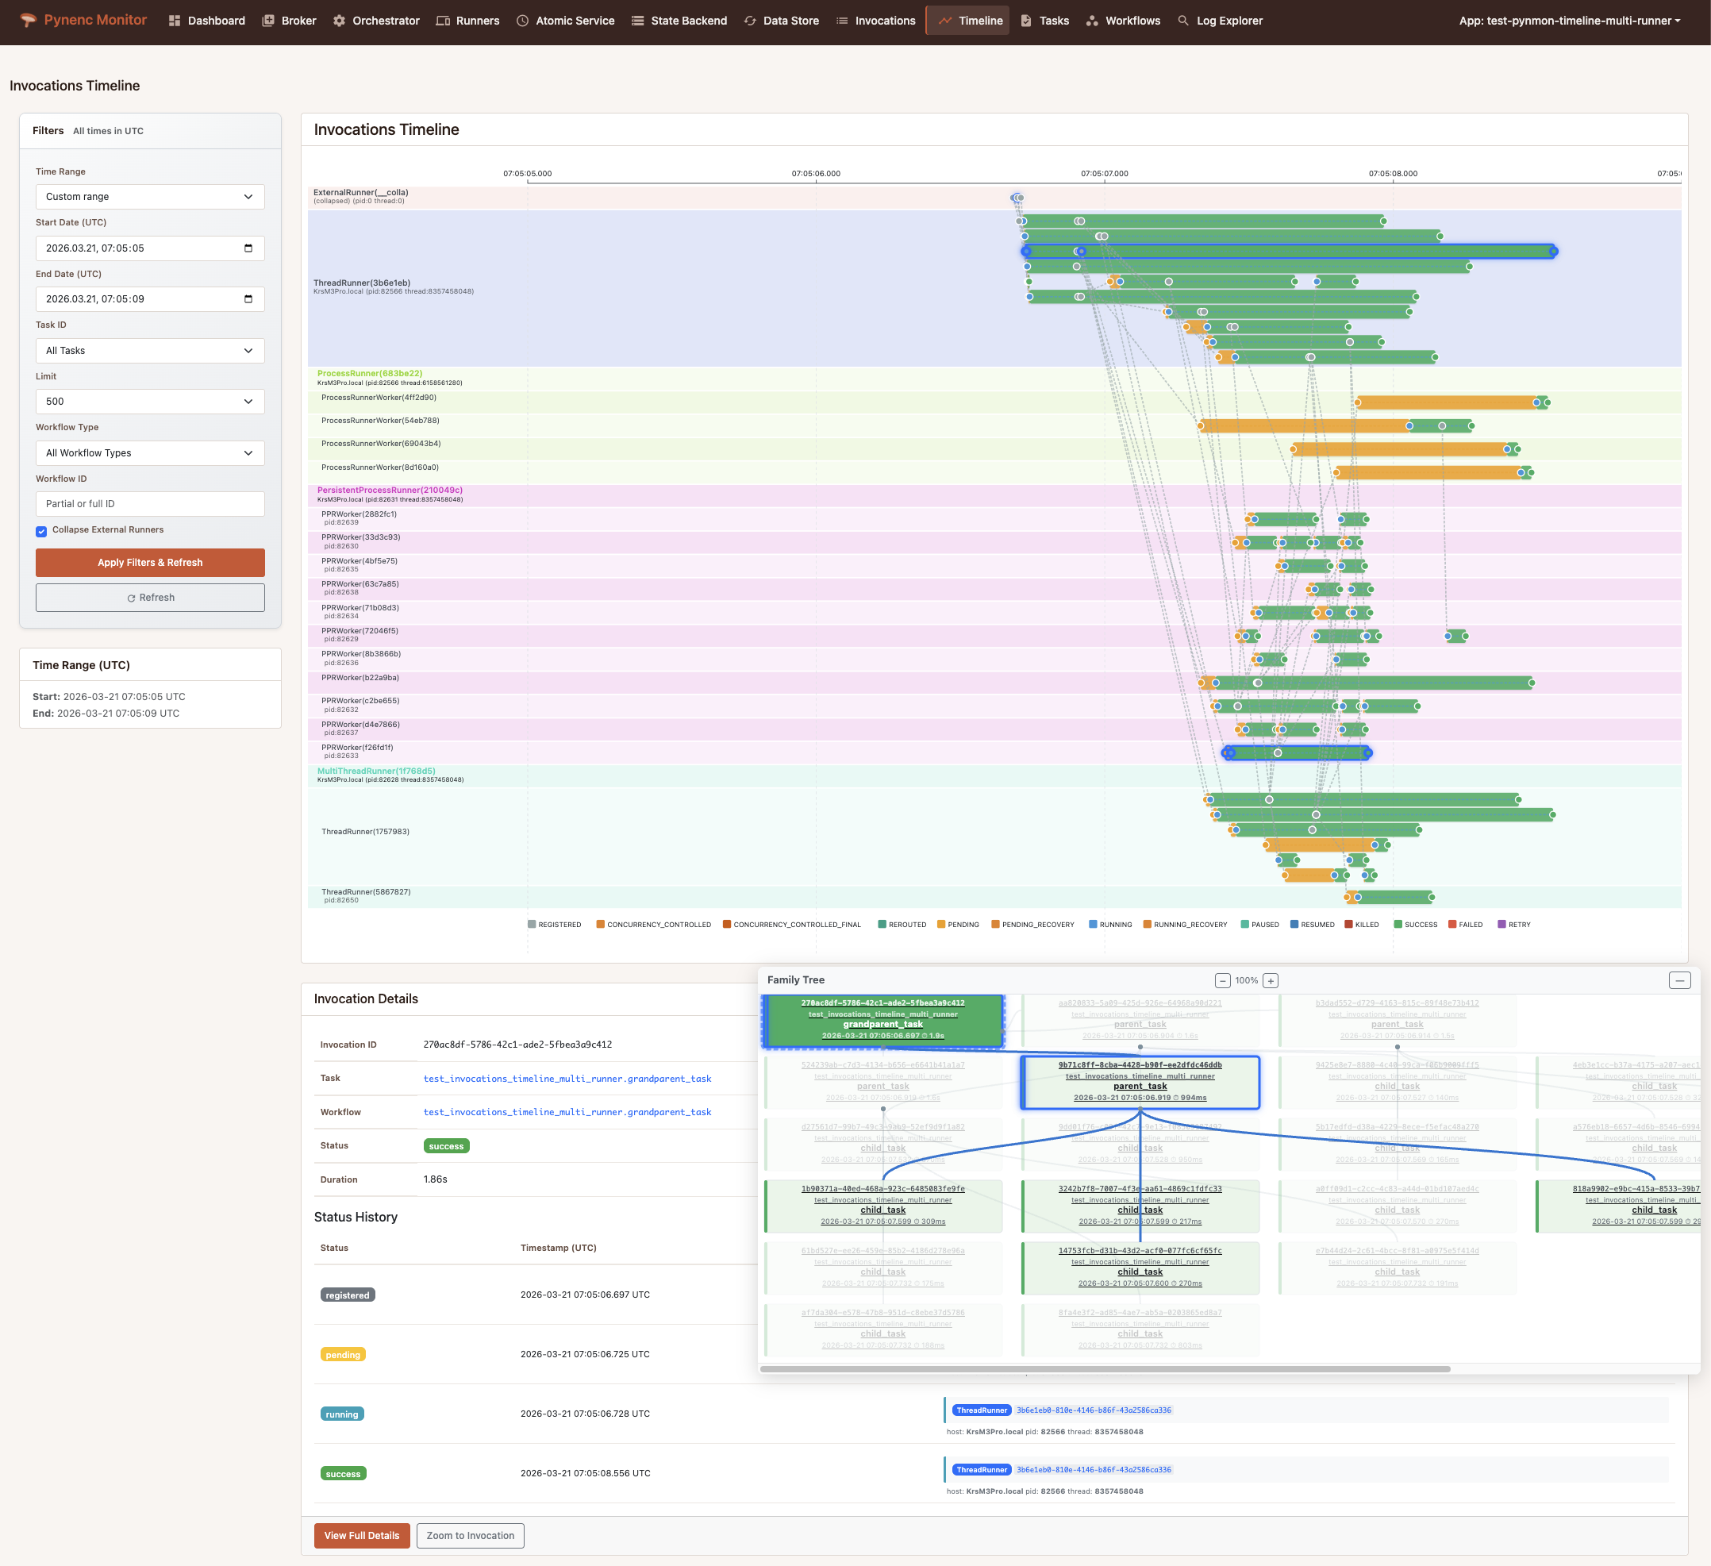Click Apply Filters & Refresh
The width and height of the screenshot is (1711, 1566).
click(x=149, y=562)
